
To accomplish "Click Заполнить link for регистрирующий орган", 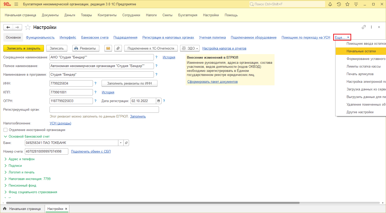I will point(138,116).
